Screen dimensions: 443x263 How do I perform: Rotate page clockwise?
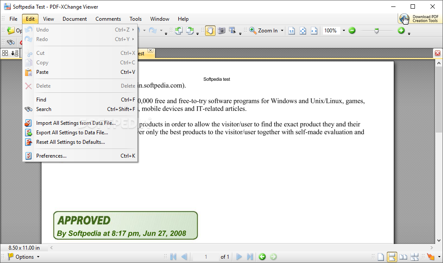tap(190, 31)
